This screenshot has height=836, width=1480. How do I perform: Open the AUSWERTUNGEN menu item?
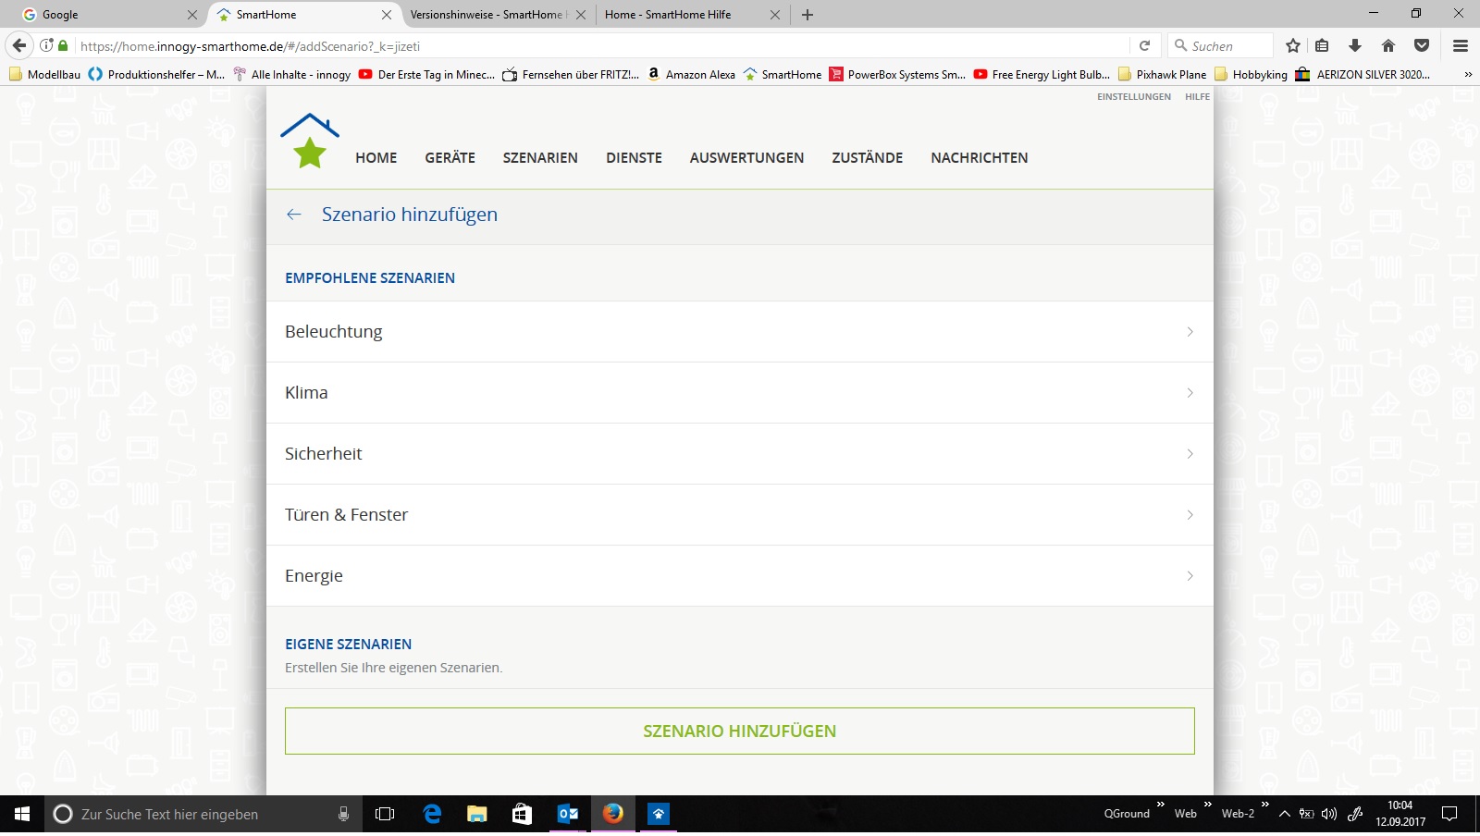click(746, 158)
